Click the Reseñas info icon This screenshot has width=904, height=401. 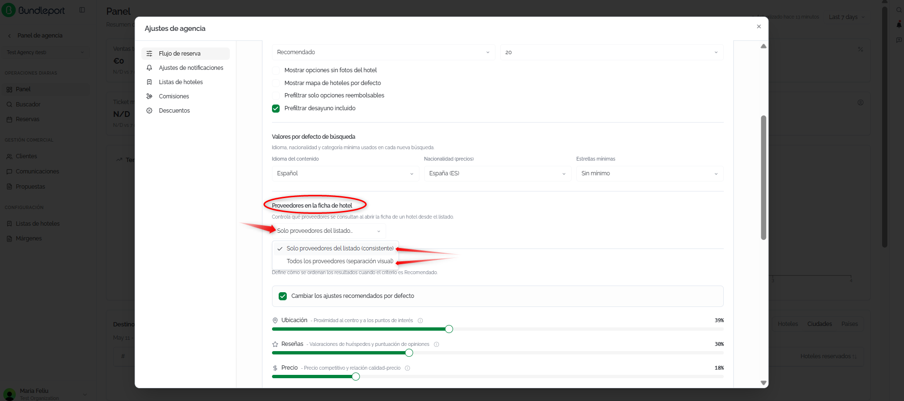coord(437,344)
